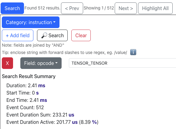This screenshot has height=129, width=176.
Task: Select 'Event Duration Active: 201.77 us' line
Action: pos(52,122)
